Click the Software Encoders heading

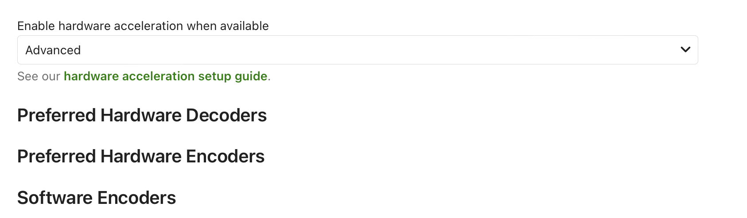96,198
